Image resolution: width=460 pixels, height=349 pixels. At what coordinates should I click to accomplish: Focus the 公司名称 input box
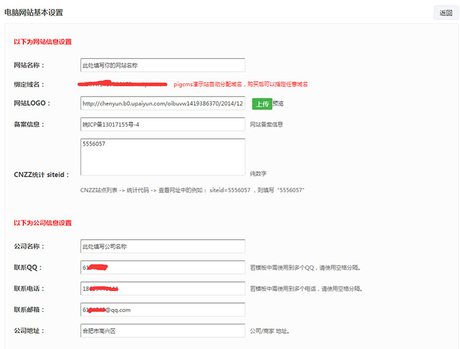pyautogui.click(x=163, y=246)
